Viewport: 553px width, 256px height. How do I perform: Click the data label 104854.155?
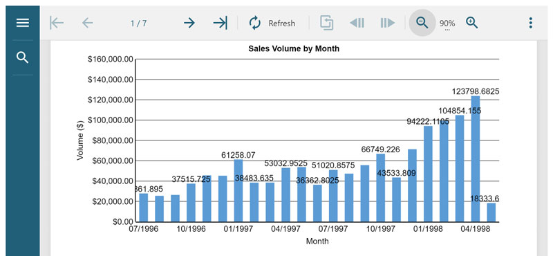coord(460,111)
